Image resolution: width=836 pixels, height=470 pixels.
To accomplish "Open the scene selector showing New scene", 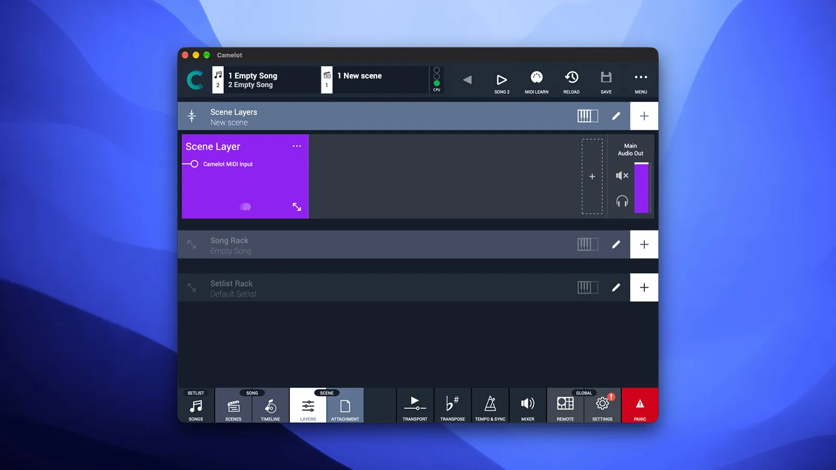I will 375,80.
